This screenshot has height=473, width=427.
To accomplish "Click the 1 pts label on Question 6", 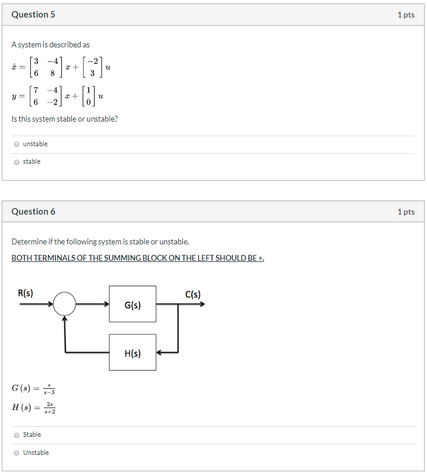I will tap(405, 212).
